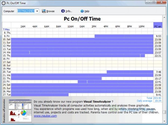Click the 12:41 PC on value
Screen dimensions: 168x125
click(x=158, y=82)
